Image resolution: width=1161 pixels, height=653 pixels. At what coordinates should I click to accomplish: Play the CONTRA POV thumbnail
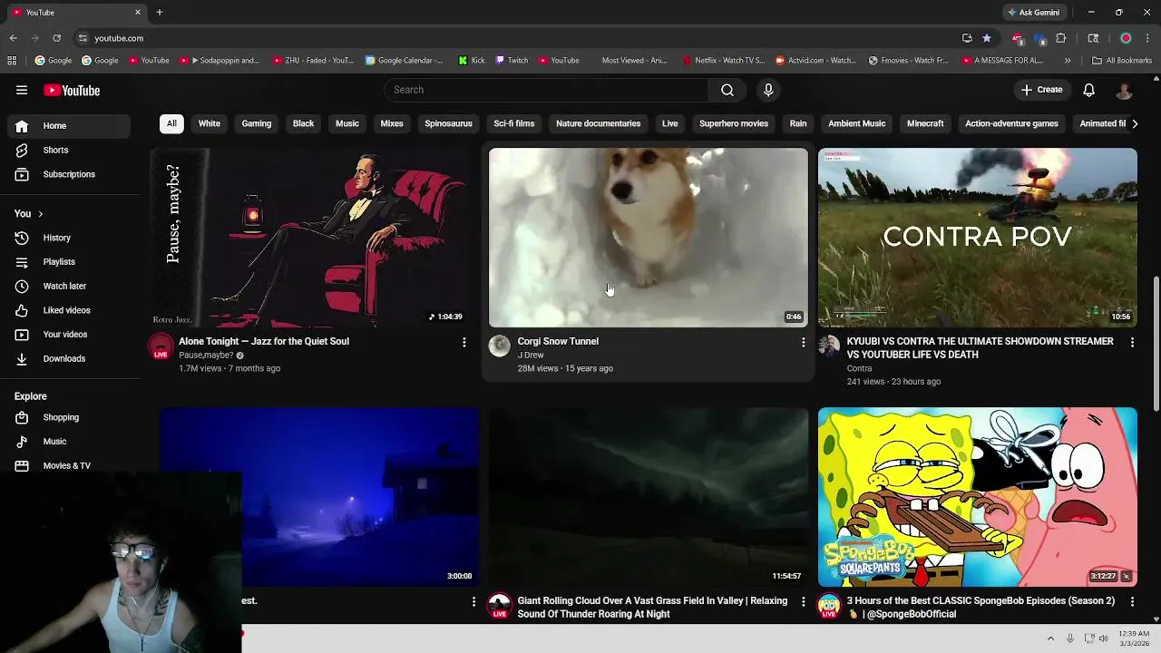pyautogui.click(x=977, y=238)
